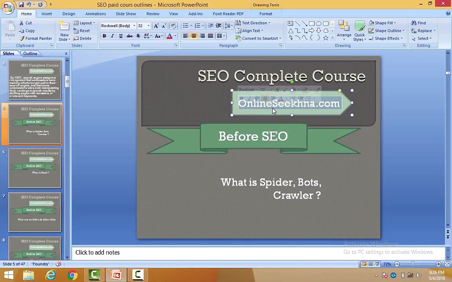The height and width of the screenshot is (282, 452).
Task: Switch to Slide Sorter view
Action: 371,264
